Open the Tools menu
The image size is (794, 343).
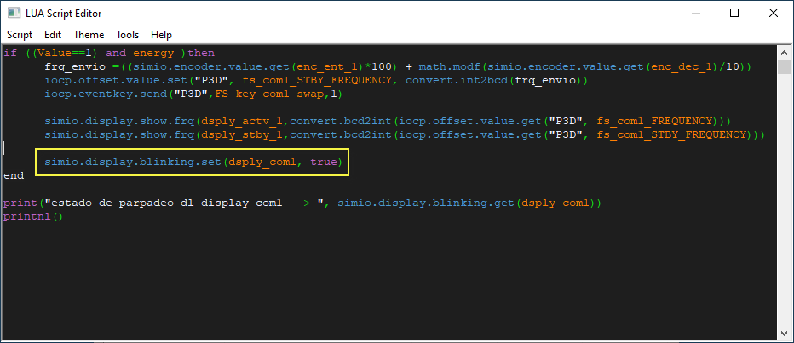pos(128,35)
